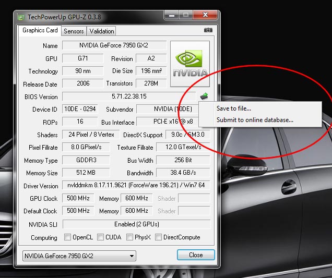This screenshot has height=278, width=332.
Task: Click the Die Size value 196 mm²
Action: [151, 70]
